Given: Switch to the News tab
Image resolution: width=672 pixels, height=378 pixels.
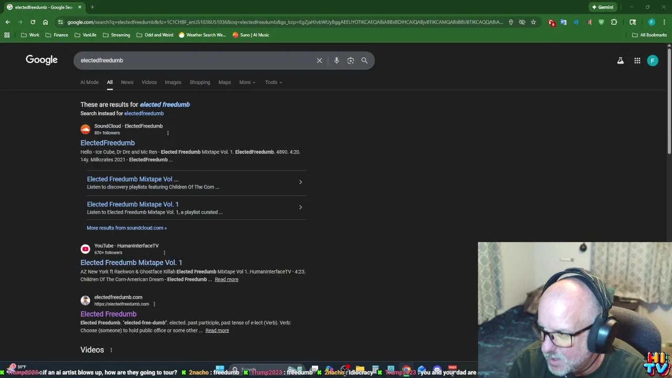Looking at the screenshot, I should 127,82.
